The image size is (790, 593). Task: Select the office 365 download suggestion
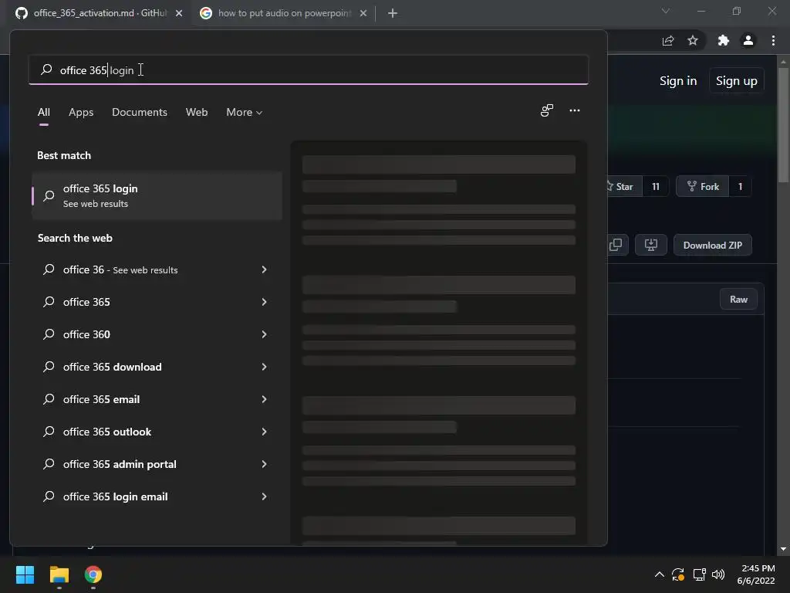point(157,367)
